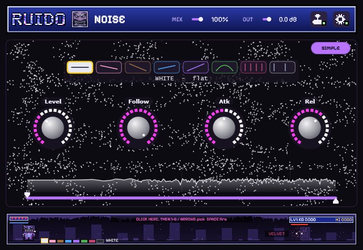The width and height of the screenshot is (363, 250).
Task: Click the LV1 KO 0000 score display
Action: 303,220
